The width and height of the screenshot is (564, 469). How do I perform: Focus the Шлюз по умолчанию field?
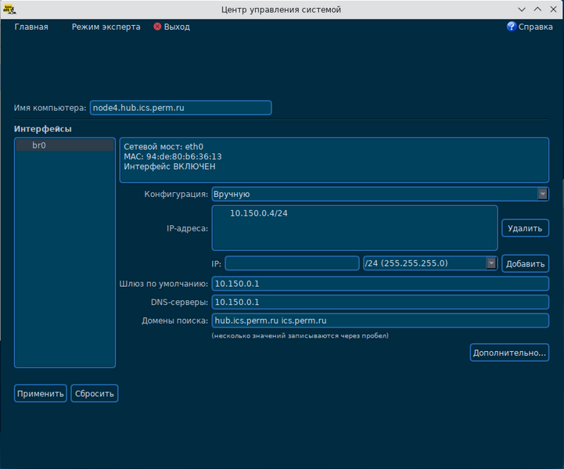[380, 284]
